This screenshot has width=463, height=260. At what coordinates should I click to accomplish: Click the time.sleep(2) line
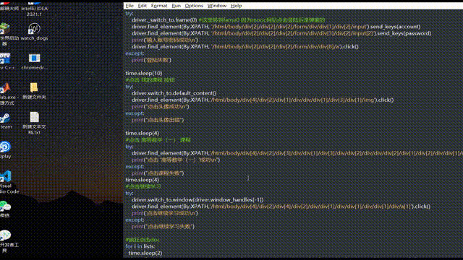[145, 253]
